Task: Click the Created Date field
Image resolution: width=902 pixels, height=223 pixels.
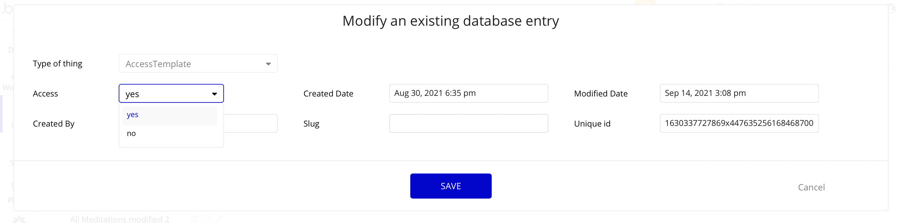Action: click(468, 93)
